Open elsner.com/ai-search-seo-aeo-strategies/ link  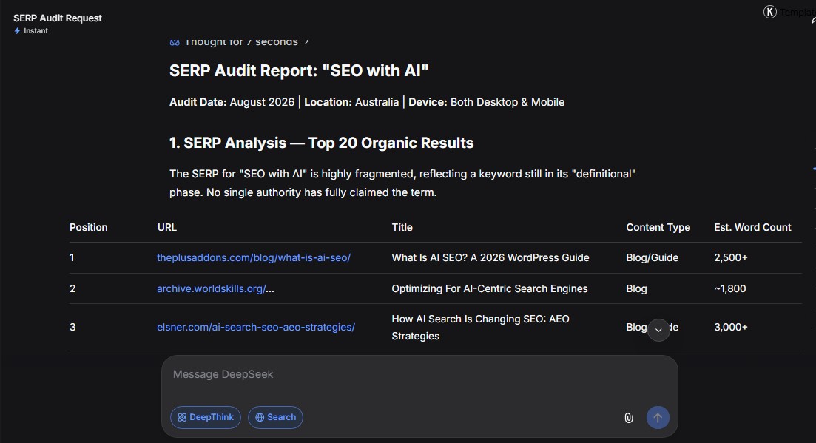[x=255, y=327]
